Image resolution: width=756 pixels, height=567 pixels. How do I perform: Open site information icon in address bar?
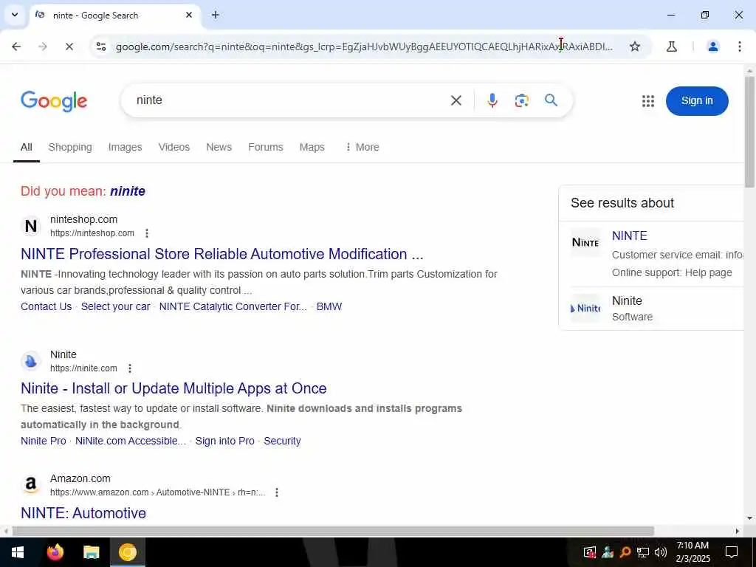(x=100, y=47)
